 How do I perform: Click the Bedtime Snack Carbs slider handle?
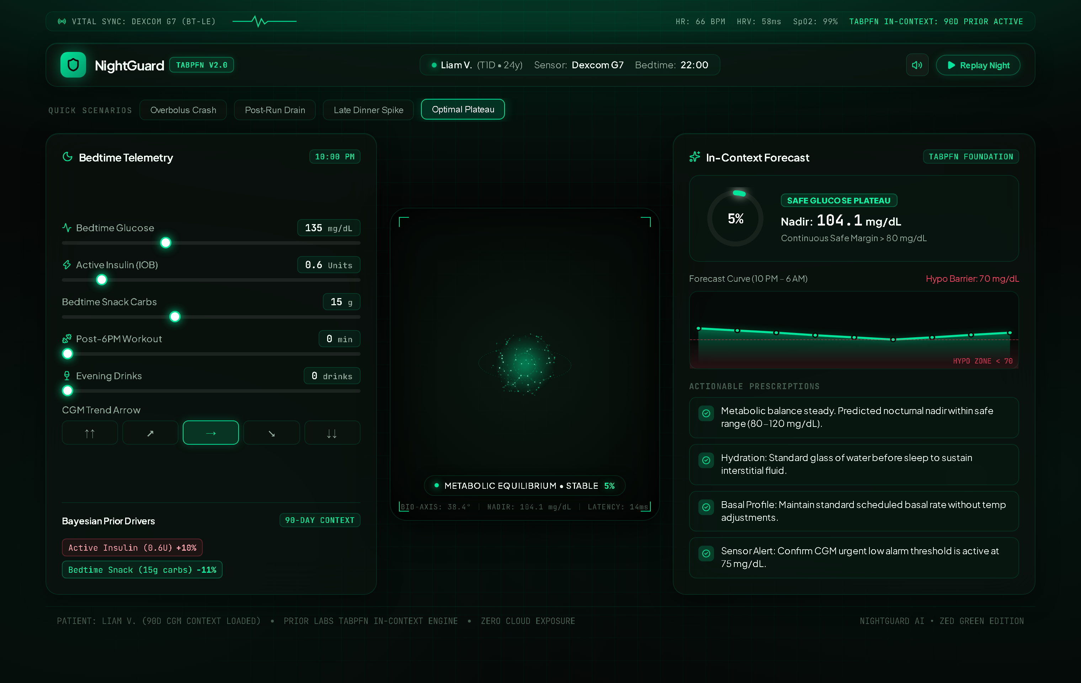click(175, 317)
